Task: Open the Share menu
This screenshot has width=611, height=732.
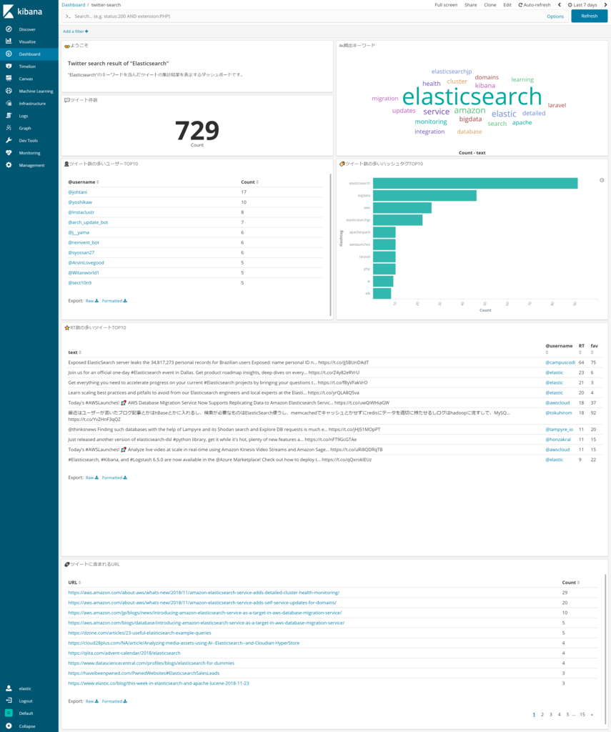Action: (470, 5)
